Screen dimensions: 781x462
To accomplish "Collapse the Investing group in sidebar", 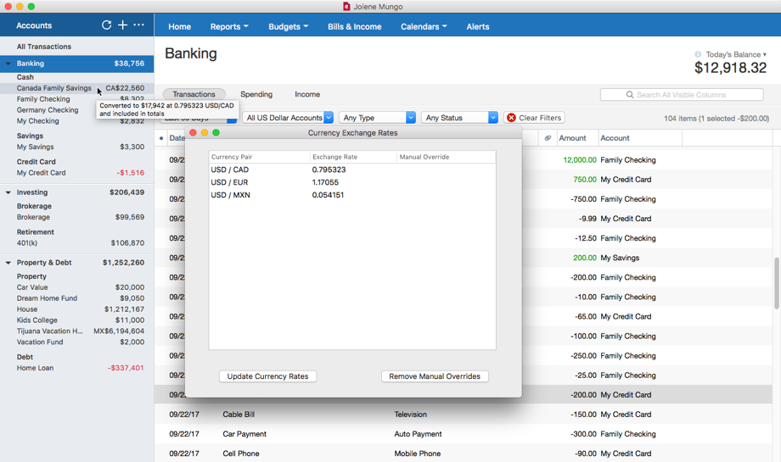I will (x=8, y=192).
